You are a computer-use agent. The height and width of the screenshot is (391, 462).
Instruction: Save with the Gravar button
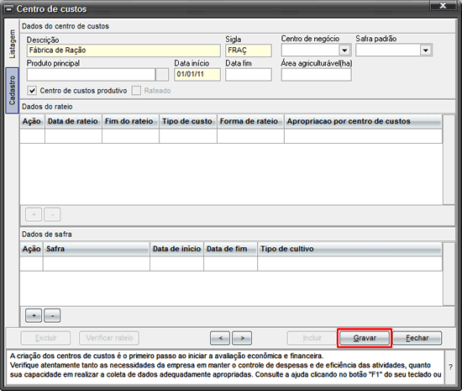365,338
